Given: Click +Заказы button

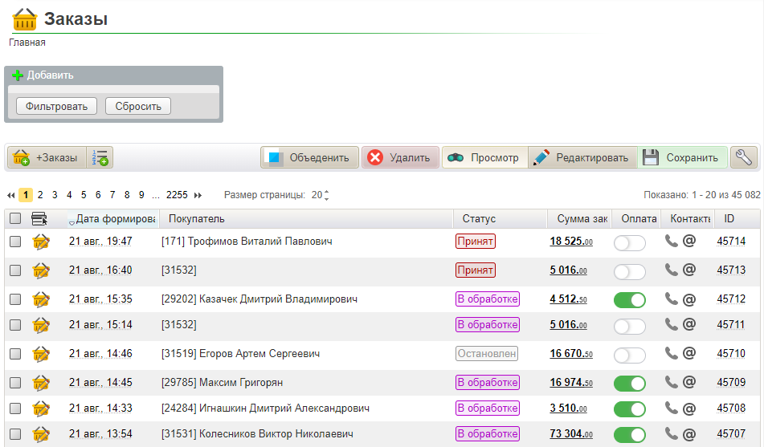Looking at the screenshot, I should pyautogui.click(x=47, y=157).
